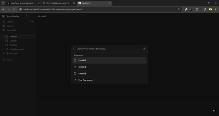Screen dimensions: 219x116
Task: Click the Untitled breadcrumb title at top
Action: pyautogui.click(x=42, y=16)
